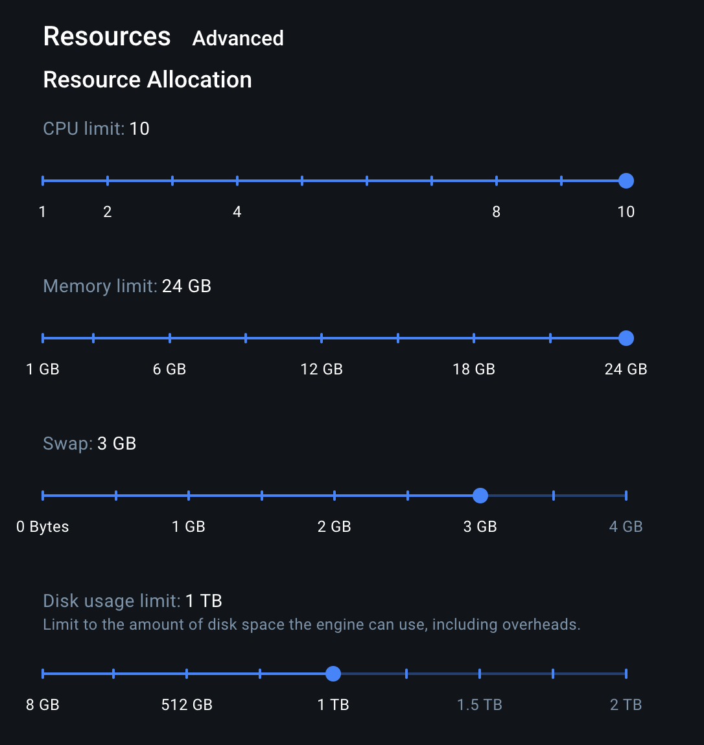Screen dimensions: 704x745
Task: Click the Memory limit slider handle
Action: (626, 338)
